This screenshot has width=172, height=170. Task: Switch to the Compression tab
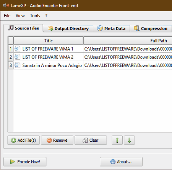(x=151, y=28)
